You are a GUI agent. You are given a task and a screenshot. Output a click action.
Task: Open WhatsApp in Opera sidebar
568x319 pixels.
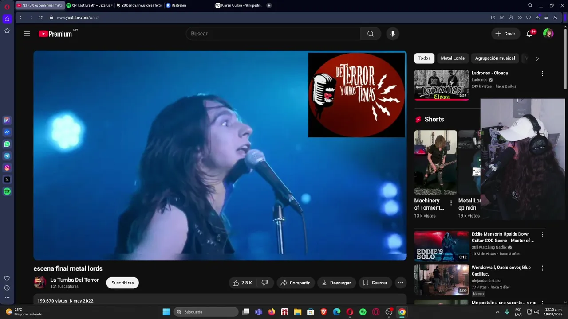pyautogui.click(x=7, y=144)
